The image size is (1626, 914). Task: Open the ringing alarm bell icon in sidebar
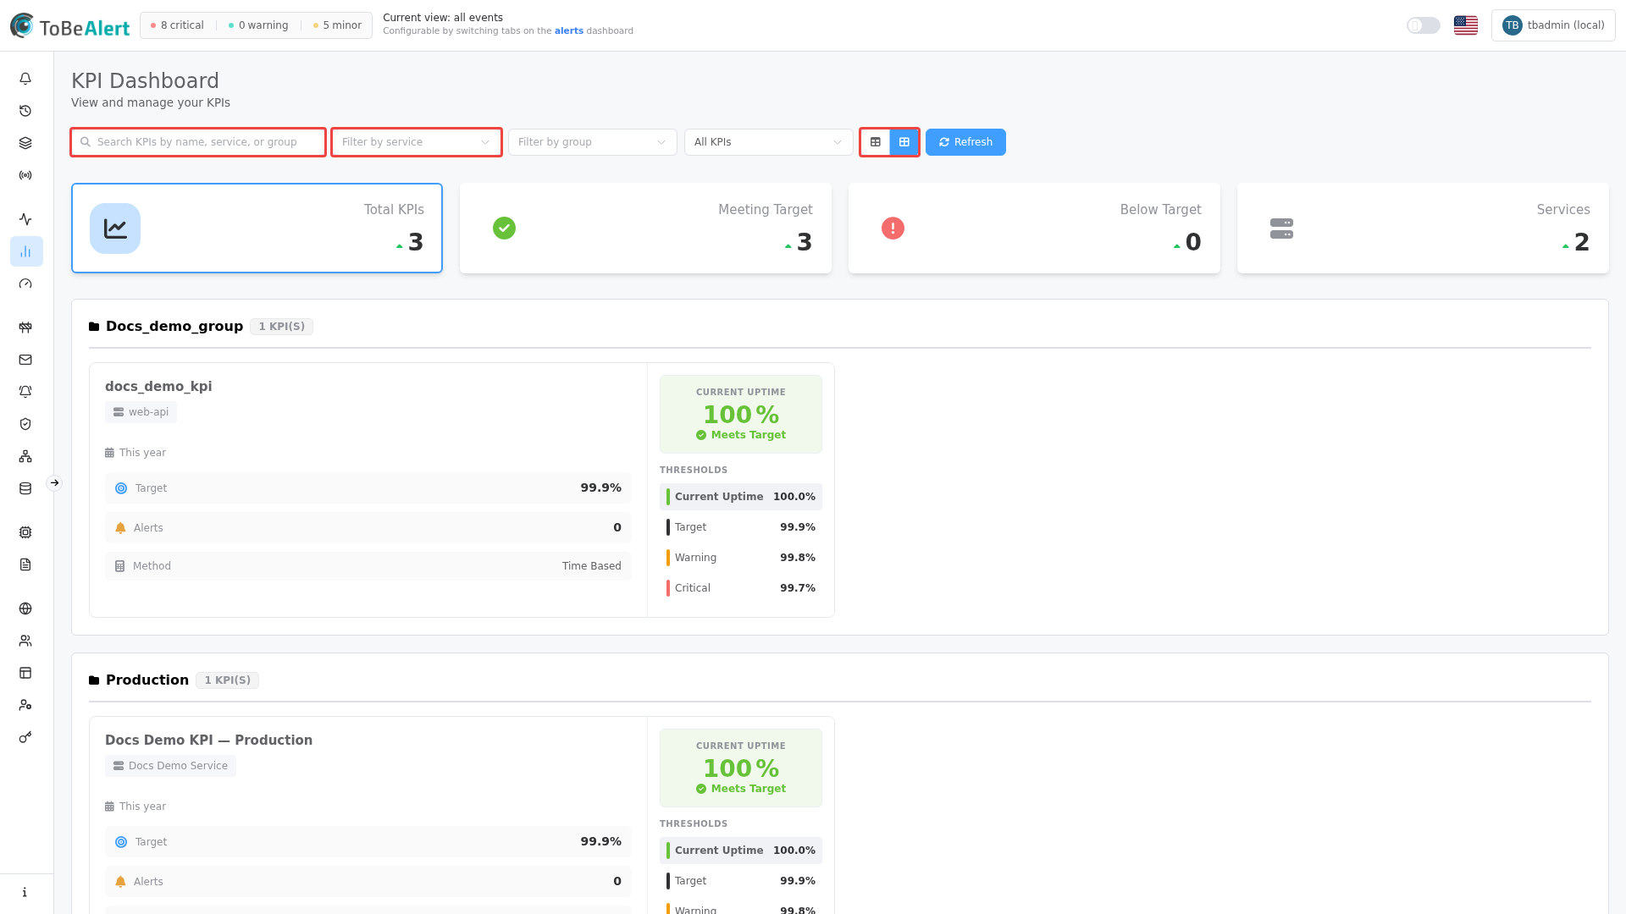coord(25,392)
